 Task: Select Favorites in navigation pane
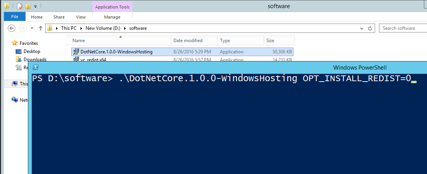[29, 43]
